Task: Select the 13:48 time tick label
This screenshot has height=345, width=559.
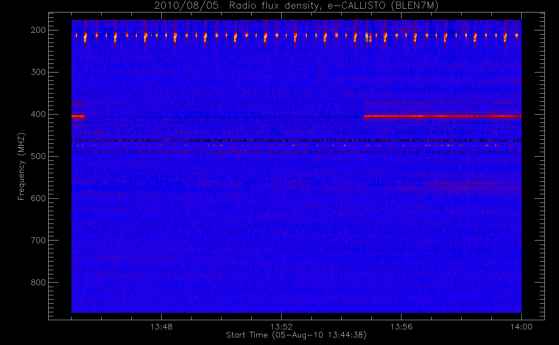Action: (x=161, y=327)
